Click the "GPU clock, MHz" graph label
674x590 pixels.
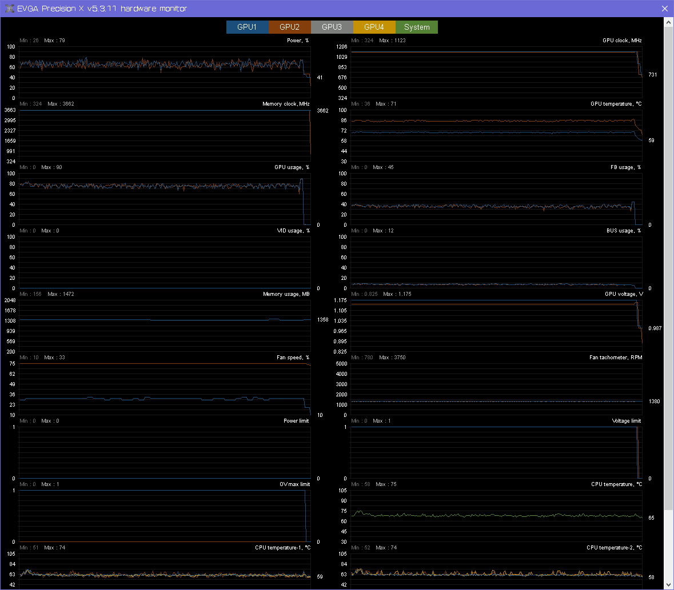622,41
